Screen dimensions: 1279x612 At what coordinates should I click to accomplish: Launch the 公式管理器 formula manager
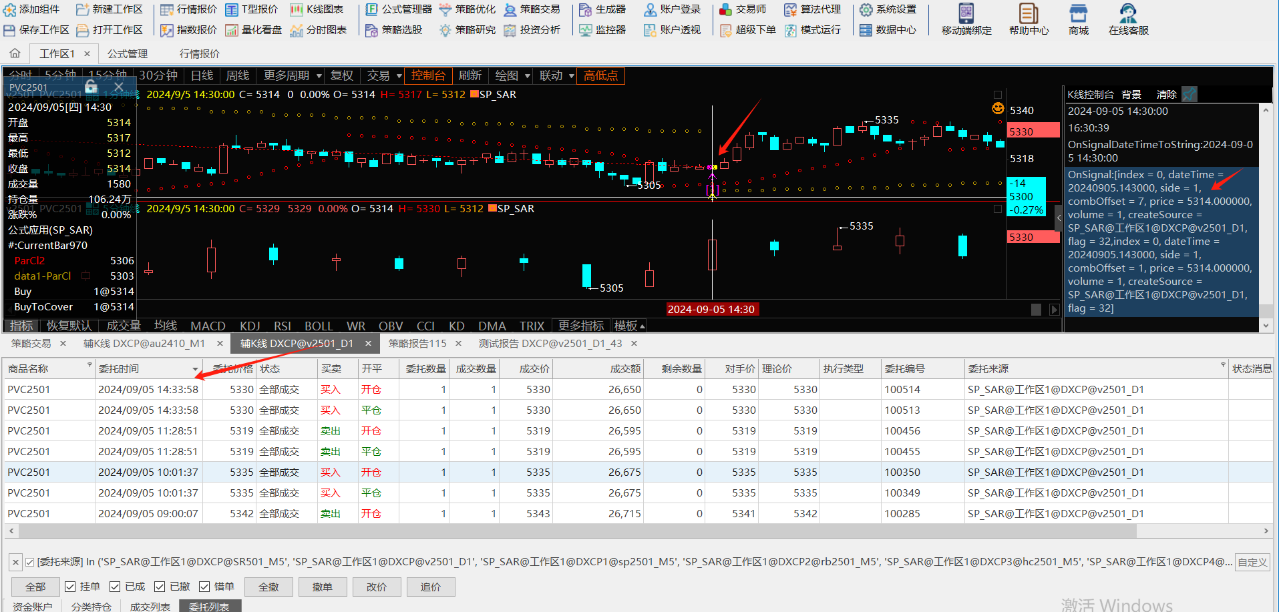[399, 9]
